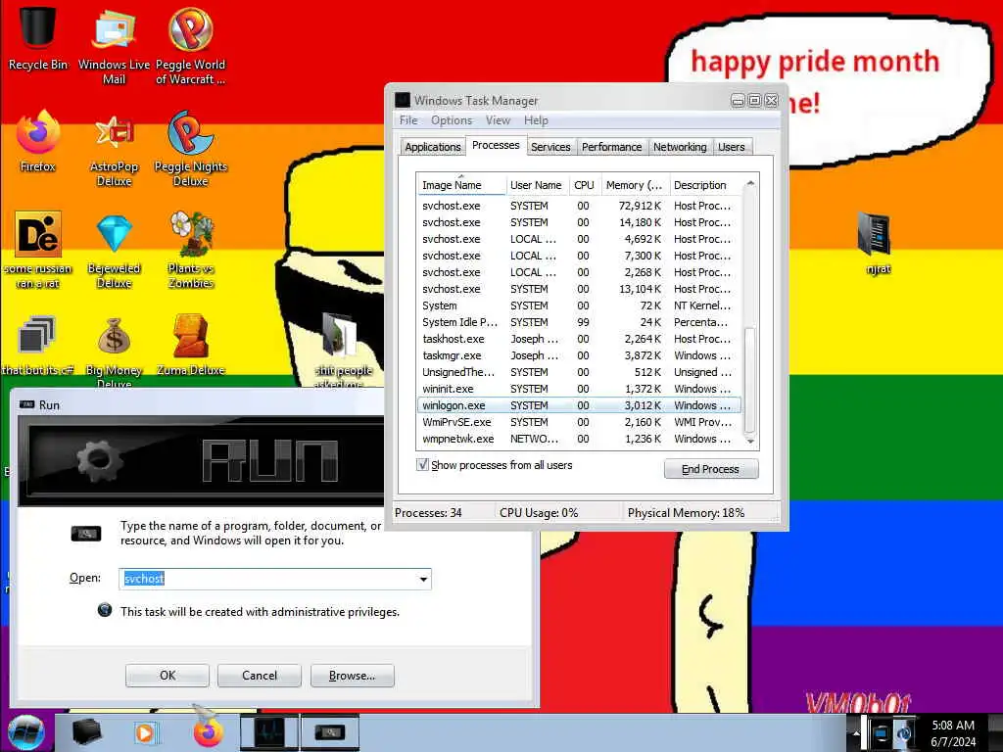
Task: Select the WmiPrvSE.exe process row
Action: click(579, 422)
